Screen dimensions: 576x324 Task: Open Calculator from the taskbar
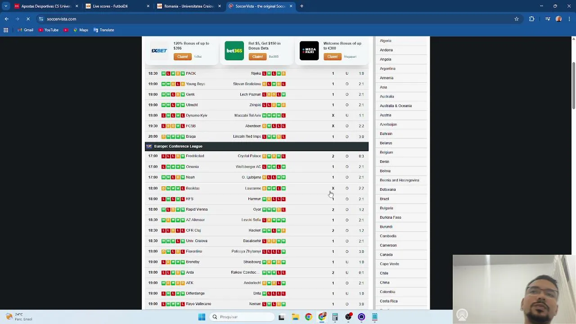pos(335,317)
